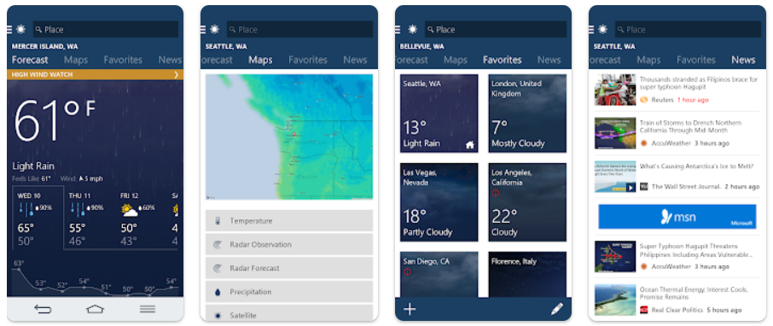Tap partly sunny icon for FRI 12
773x326 pixels.
pyautogui.click(x=129, y=210)
